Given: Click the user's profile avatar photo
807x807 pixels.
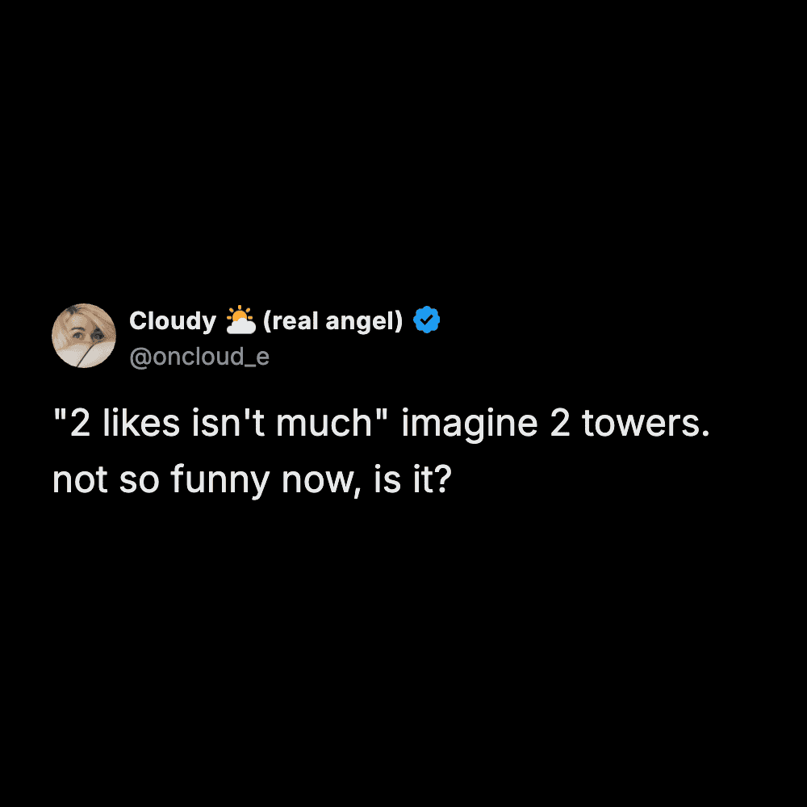Looking at the screenshot, I should (x=84, y=336).
